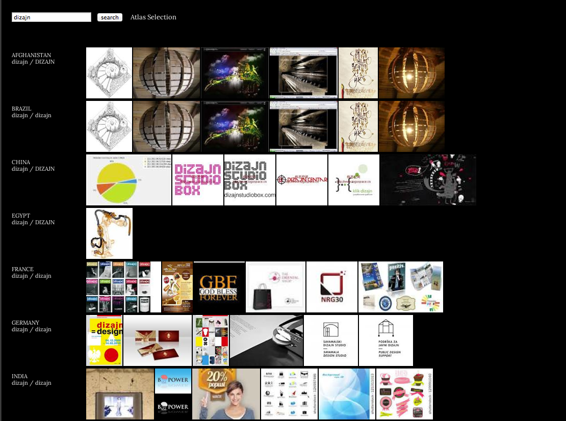Select the CHINA country label

(x=20, y=162)
